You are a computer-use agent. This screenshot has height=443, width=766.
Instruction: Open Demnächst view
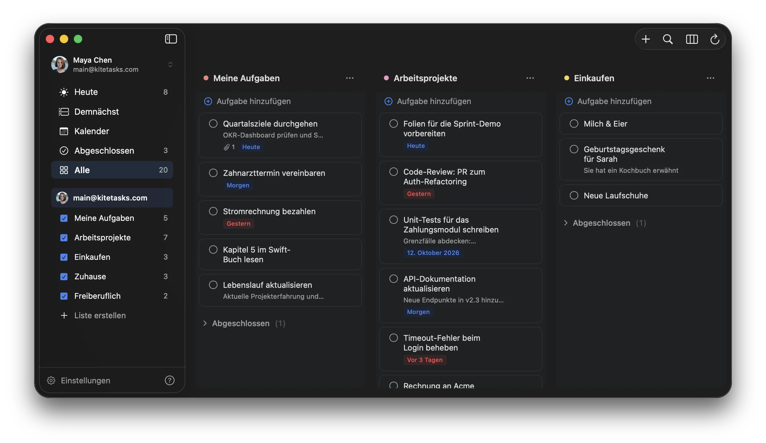click(x=112, y=112)
